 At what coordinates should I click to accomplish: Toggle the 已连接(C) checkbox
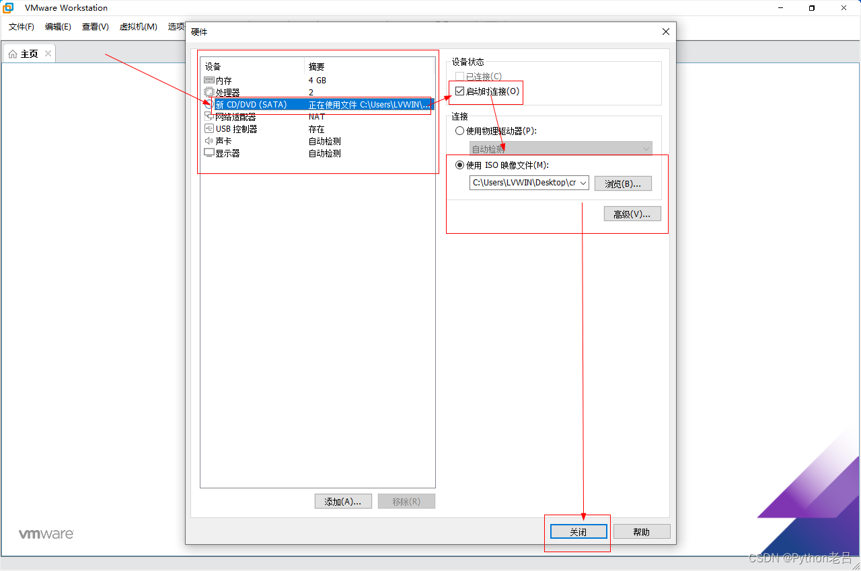point(460,77)
